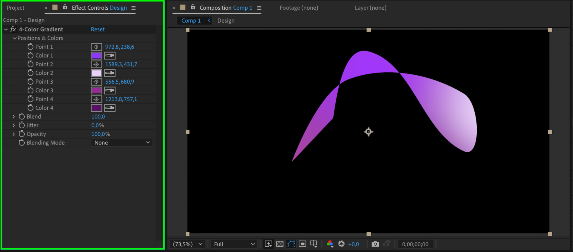Click the show channel RGB icon
Viewport: 573px width, 252px height.
330,244
